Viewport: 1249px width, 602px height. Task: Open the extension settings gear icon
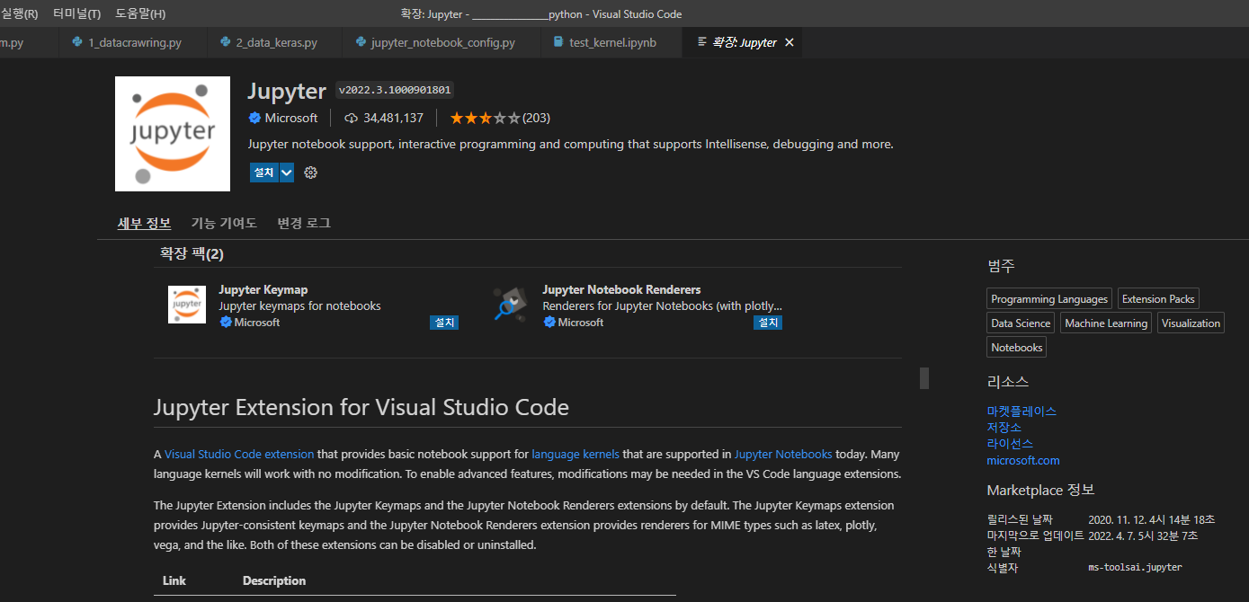point(311,173)
